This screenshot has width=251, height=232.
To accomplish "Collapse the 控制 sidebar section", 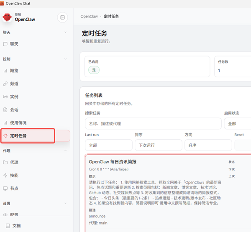I will pyautogui.click(x=65, y=59).
